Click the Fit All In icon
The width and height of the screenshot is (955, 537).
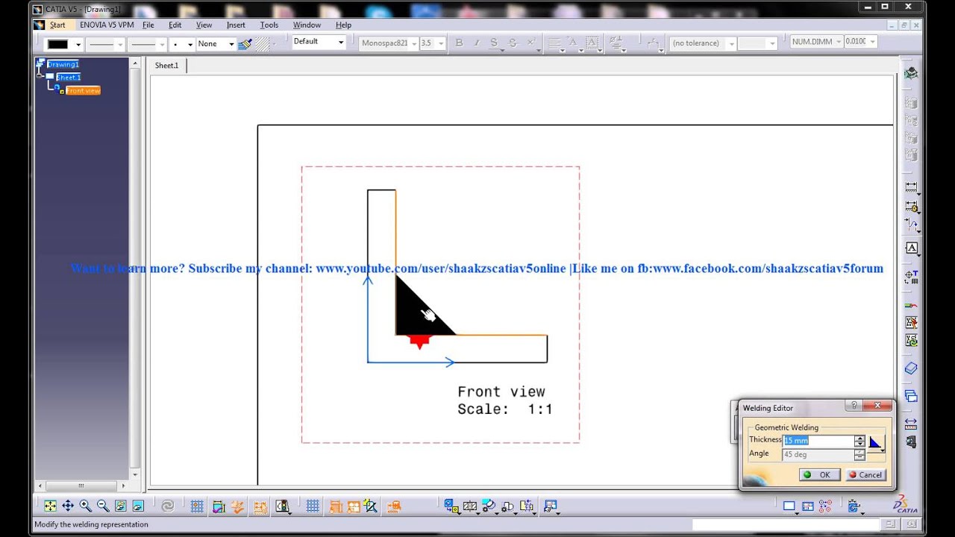pos(50,506)
